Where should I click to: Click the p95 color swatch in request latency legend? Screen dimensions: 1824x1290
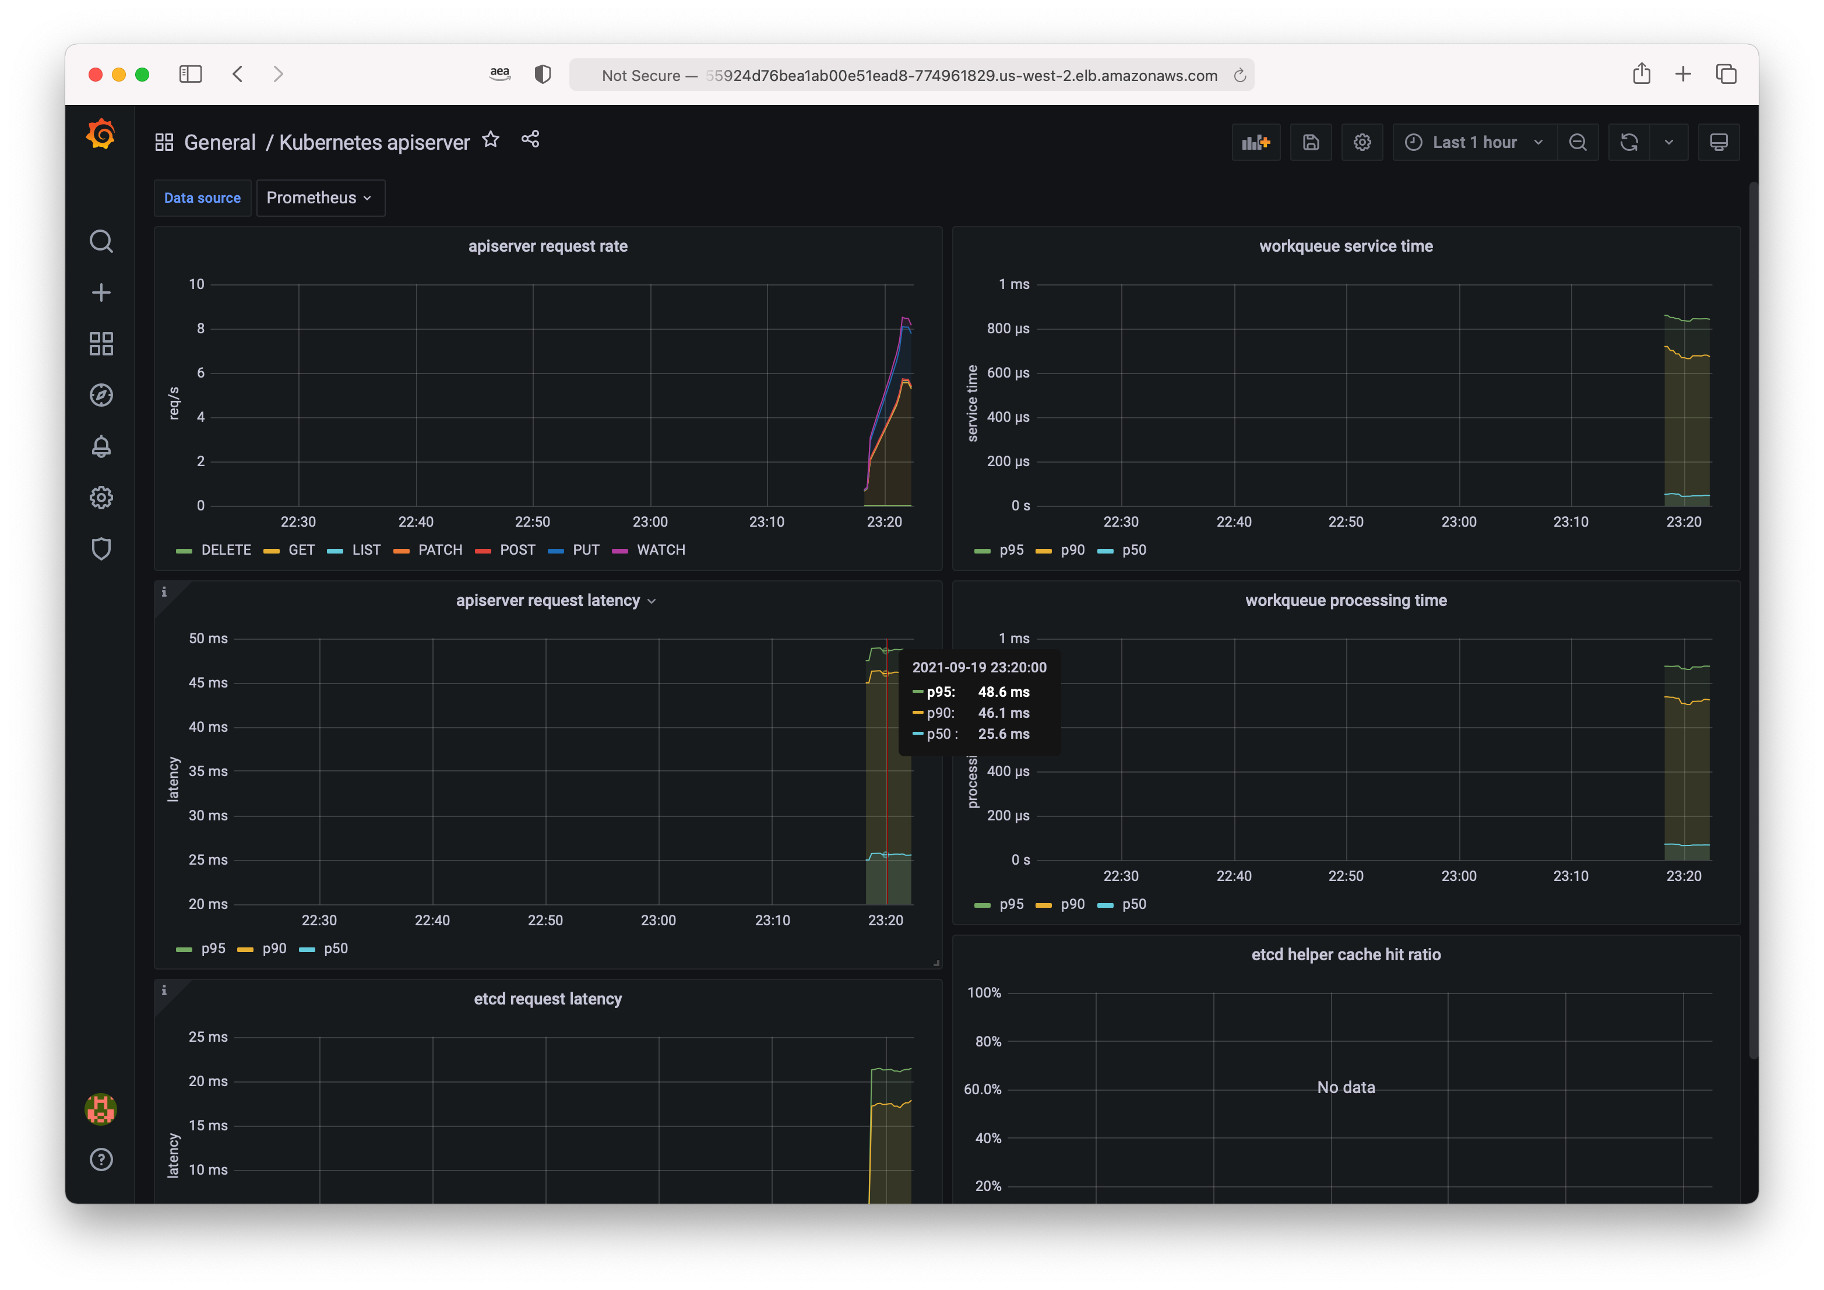tap(184, 949)
